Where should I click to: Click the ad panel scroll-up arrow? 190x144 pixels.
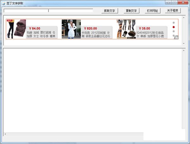(184, 18)
